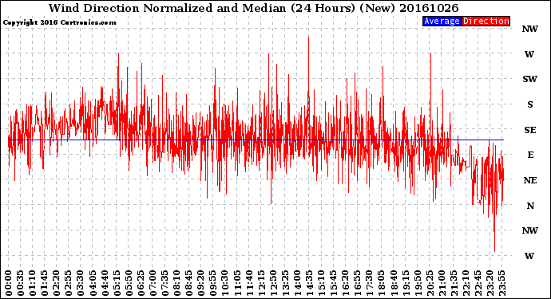Click the 07:35 time axis label
This screenshot has width=551, height=299.
click(x=165, y=283)
